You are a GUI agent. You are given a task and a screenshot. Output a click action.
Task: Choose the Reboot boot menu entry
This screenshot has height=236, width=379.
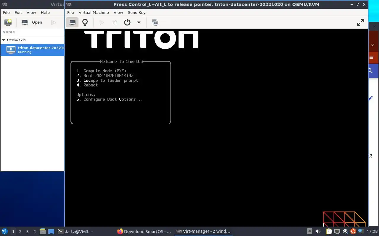coord(87,85)
